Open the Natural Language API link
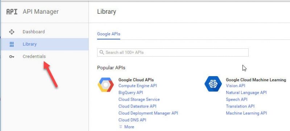290x131 pixels. (x=246, y=92)
